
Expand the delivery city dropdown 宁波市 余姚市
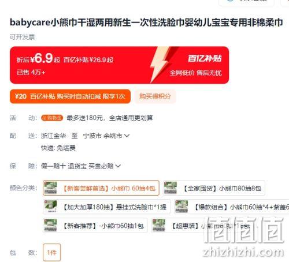(106, 136)
